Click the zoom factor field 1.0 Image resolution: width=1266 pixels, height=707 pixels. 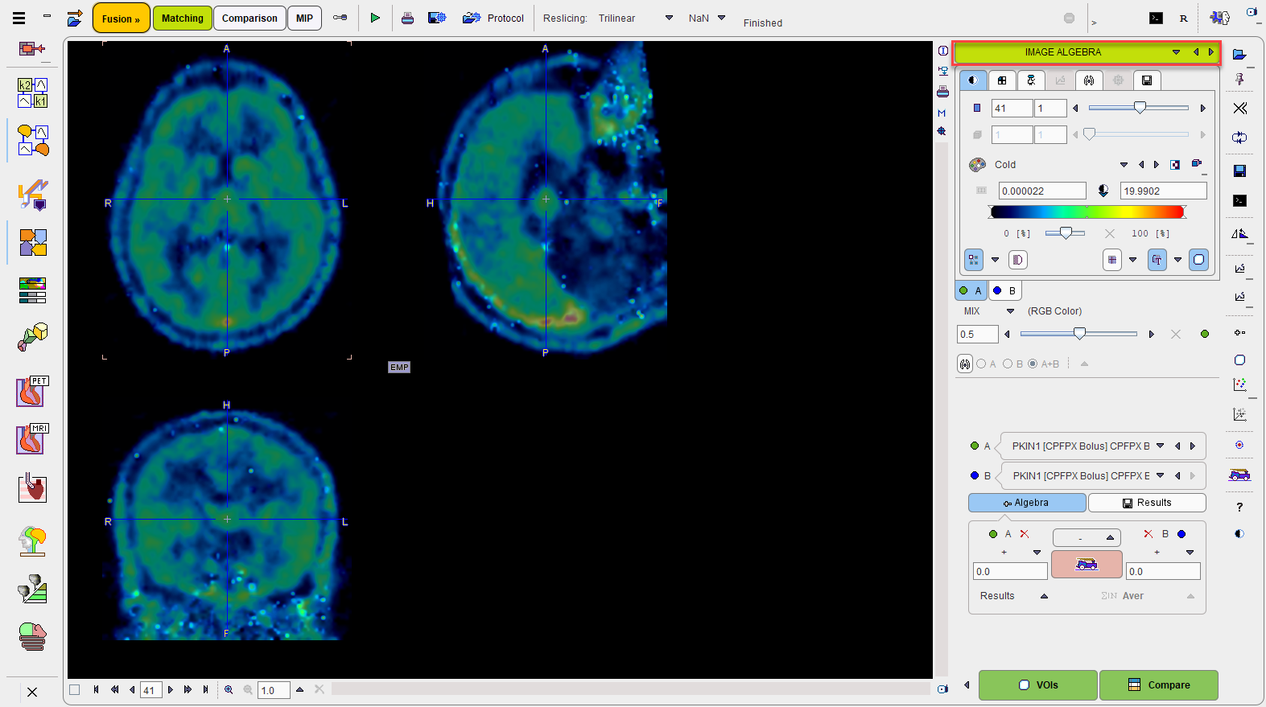click(x=274, y=690)
